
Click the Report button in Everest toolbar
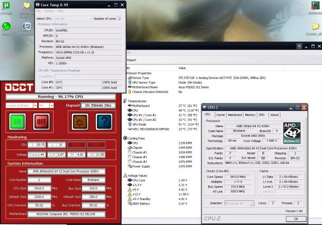pyautogui.click(x=131, y=60)
